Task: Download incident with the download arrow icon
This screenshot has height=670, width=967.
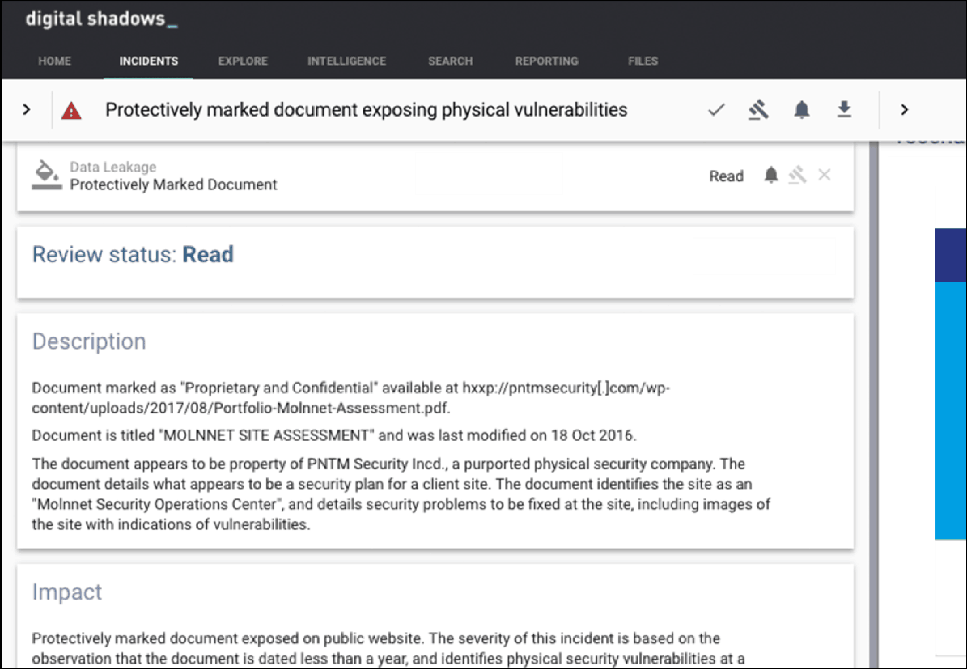Action: (844, 109)
